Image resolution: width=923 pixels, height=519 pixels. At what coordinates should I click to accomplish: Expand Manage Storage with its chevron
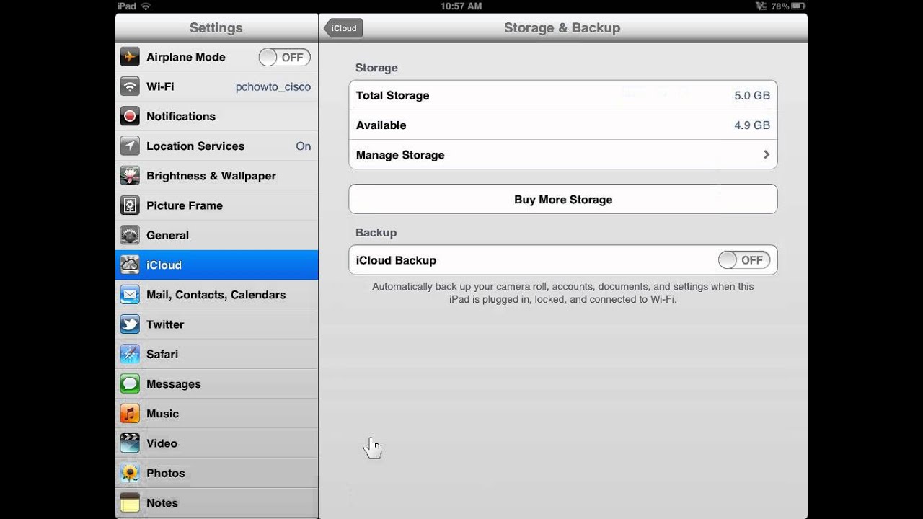pos(767,155)
